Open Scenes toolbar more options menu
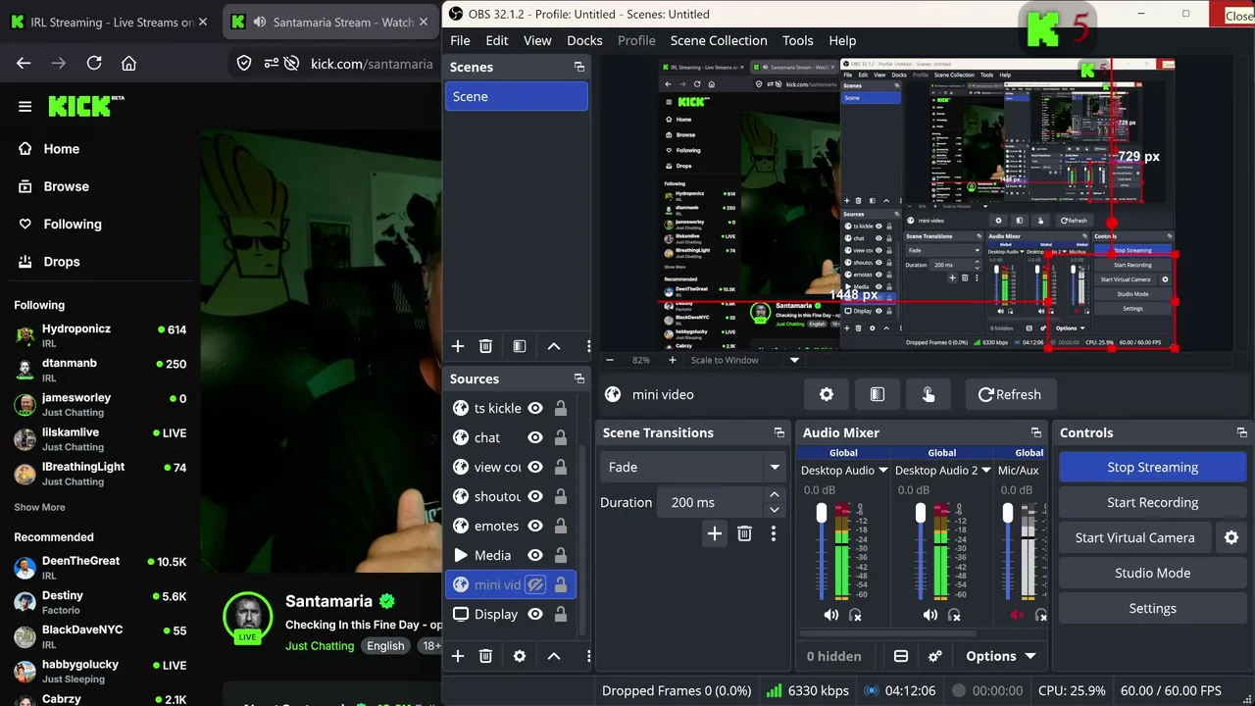The width and height of the screenshot is (1255, 706). (588, 346)
